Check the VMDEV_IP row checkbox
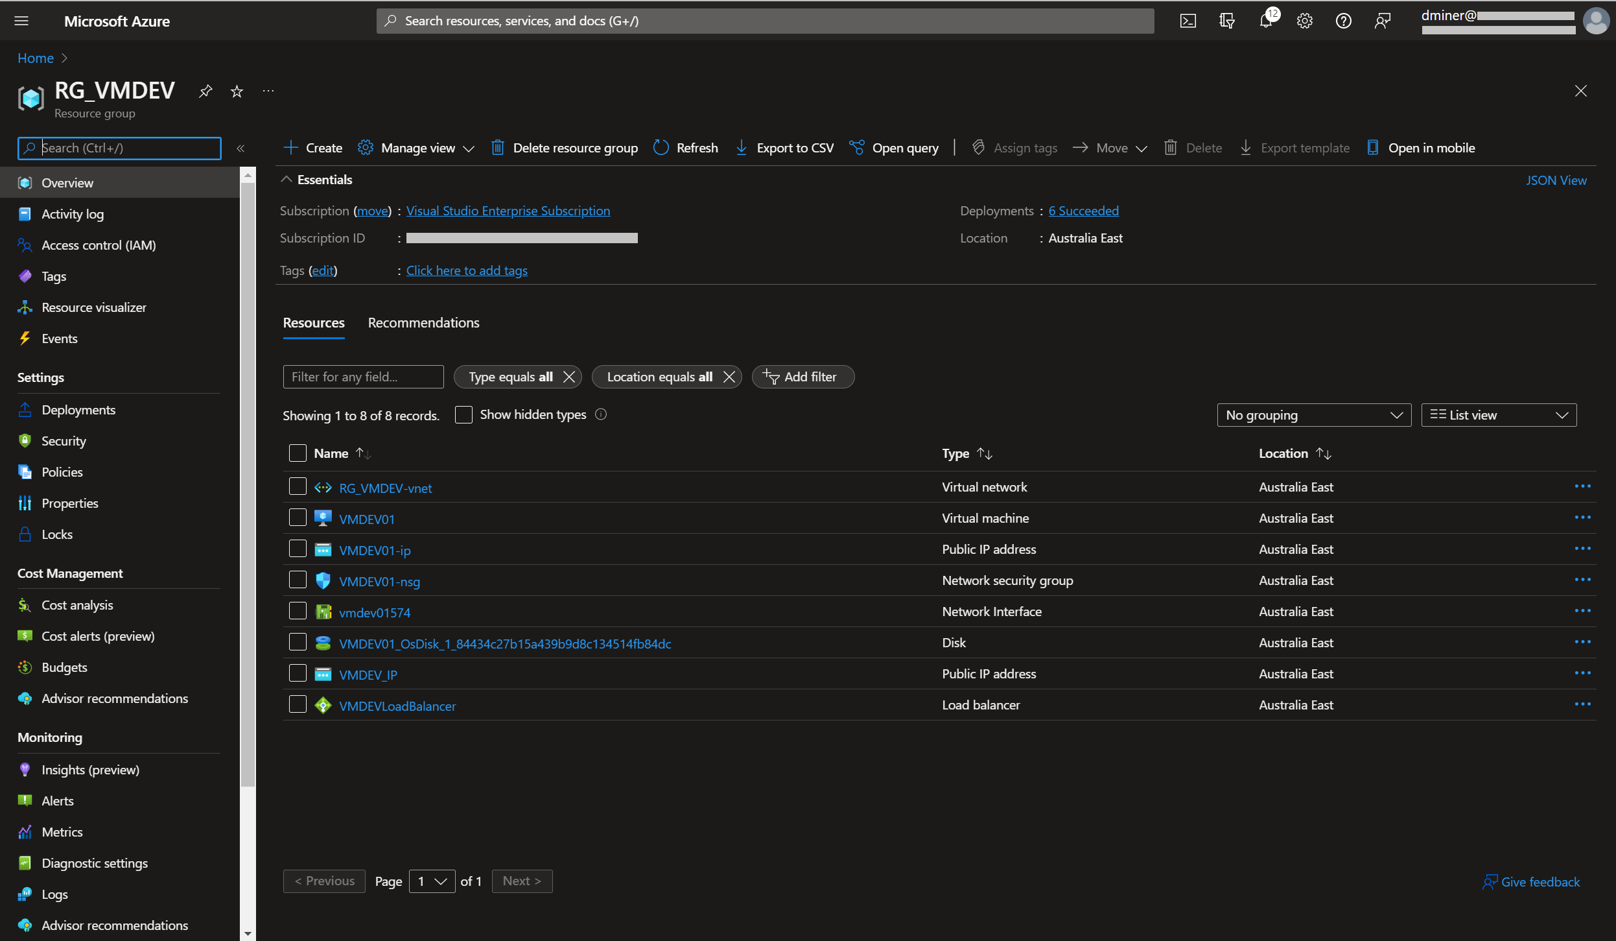Viewport: 1616px width, 941px height. (298, 673)
